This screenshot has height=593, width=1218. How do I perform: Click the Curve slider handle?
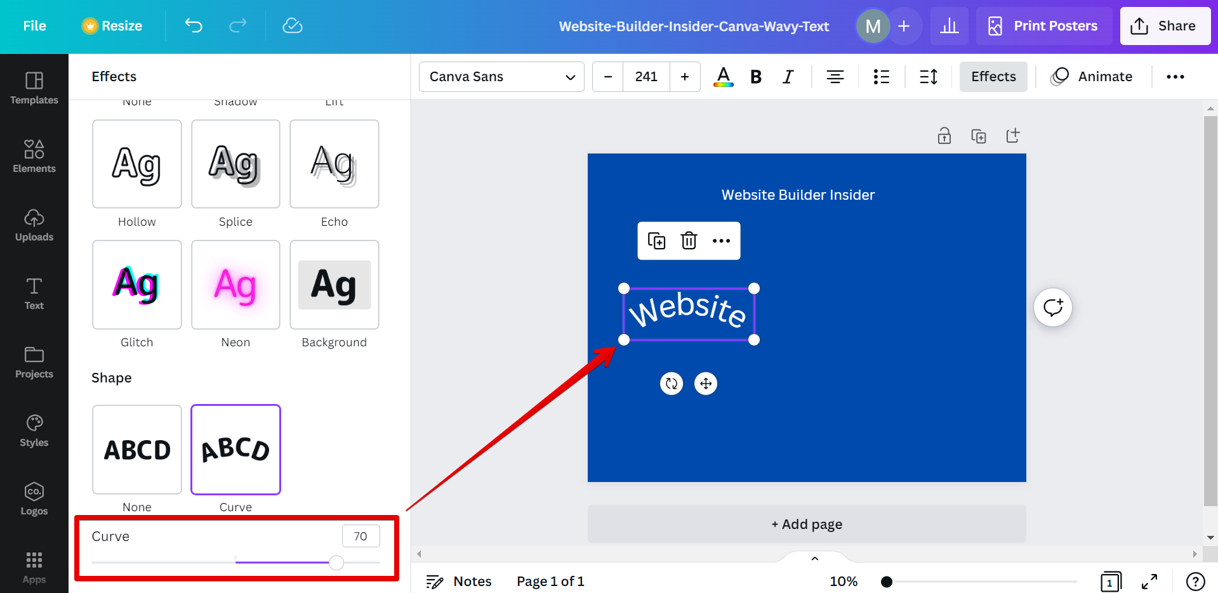(x=336, y=563)
